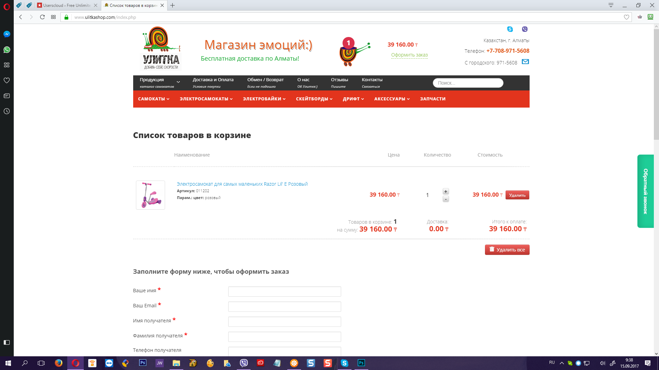Open WhatsApp in the Opera sidebar
This screenshot has height=370, width=659.
point(7,50)
